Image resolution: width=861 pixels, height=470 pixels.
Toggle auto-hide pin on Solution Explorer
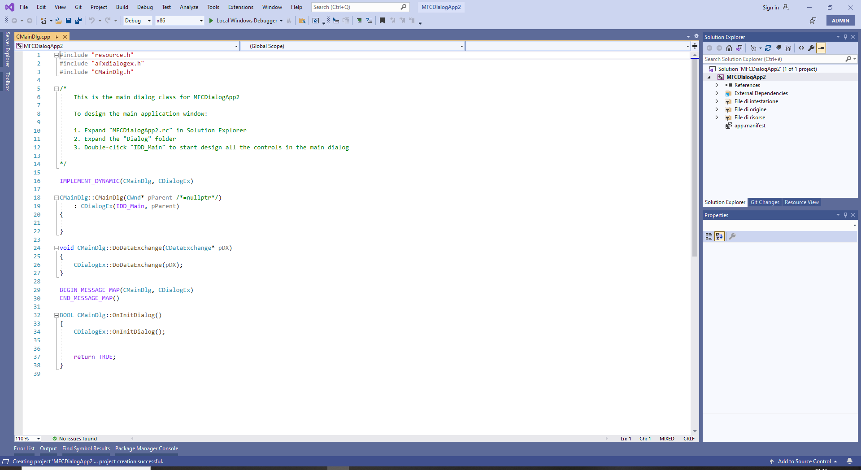pyautogui.click(x=845, y=37)
